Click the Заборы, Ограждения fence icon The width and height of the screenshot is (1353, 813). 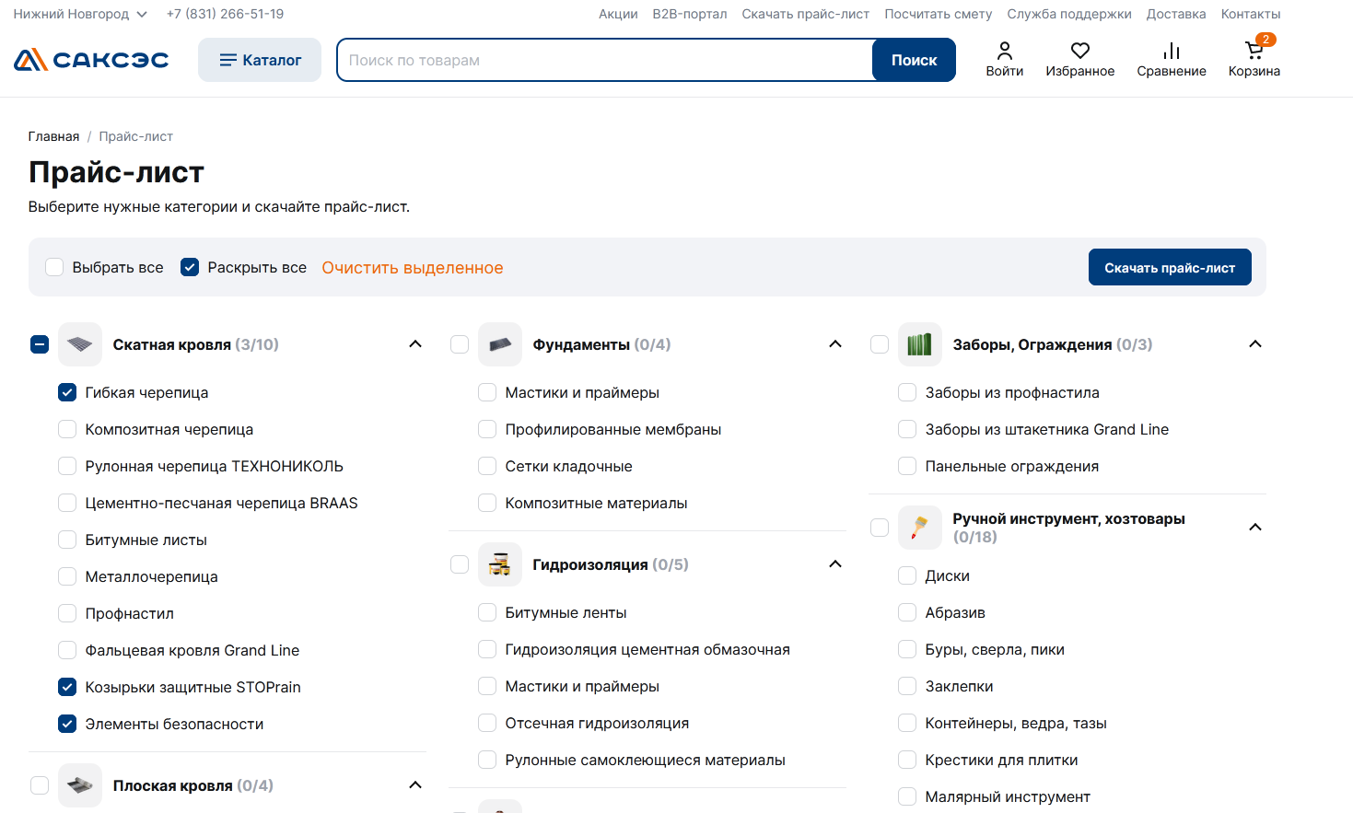pyautogui.click(x=920, y=344)
